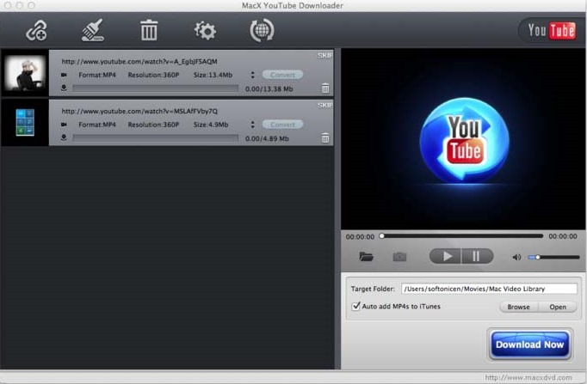Viewport: 587px width, 384px height.
Task: Click the 0.00/13.38 Mb progress bar
Action: (156, 88)
